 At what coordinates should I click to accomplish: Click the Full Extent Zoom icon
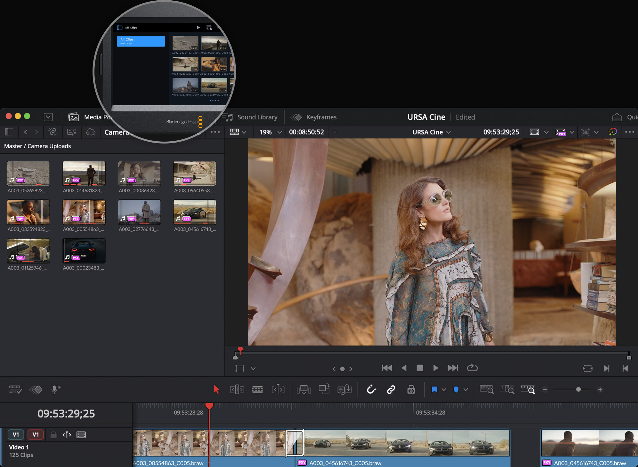click(x=487, y=389)
